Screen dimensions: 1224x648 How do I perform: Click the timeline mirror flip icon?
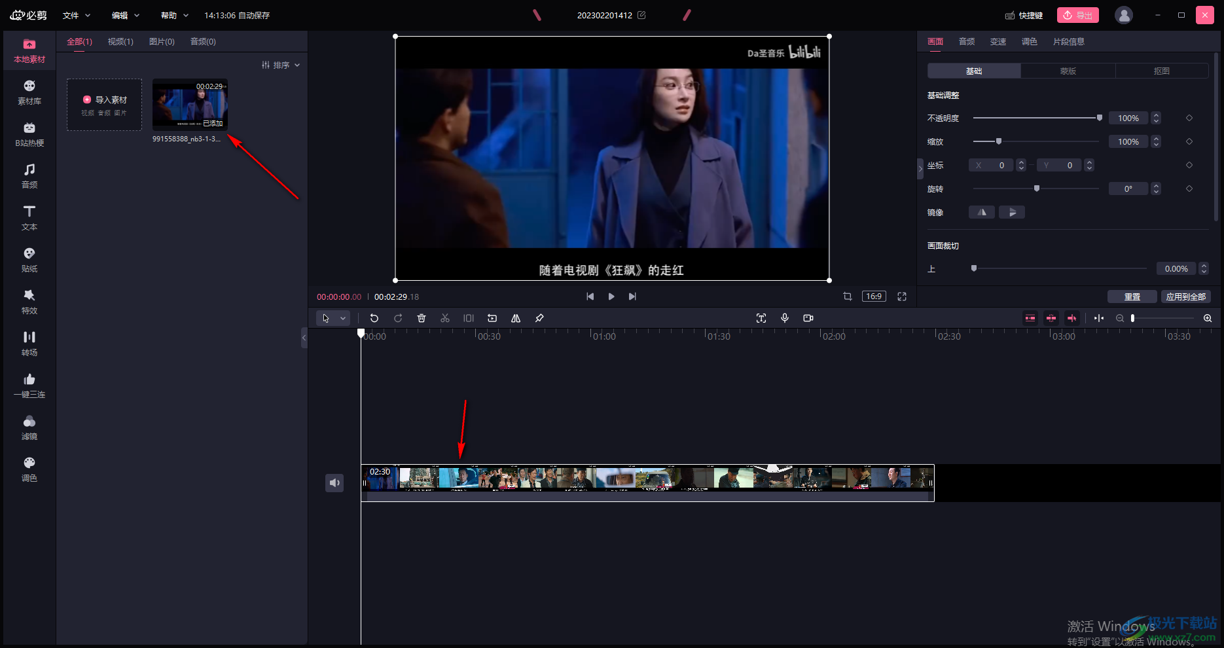coord(516,318)
